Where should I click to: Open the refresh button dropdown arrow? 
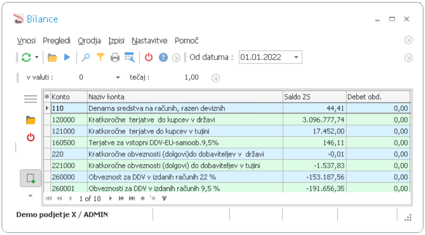37,57
